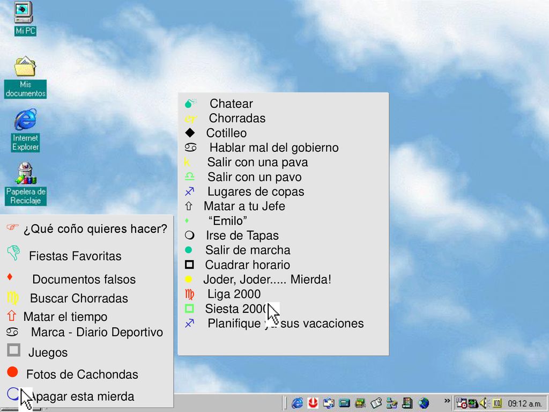Click the green bomb icon beside Chatear

click(190, 103)
